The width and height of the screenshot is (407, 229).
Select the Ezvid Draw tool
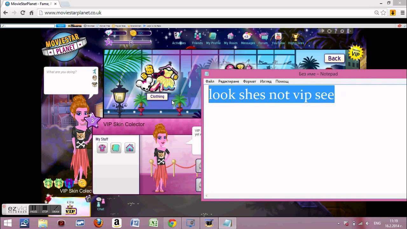pyautogui.click(x=56, y=209)
